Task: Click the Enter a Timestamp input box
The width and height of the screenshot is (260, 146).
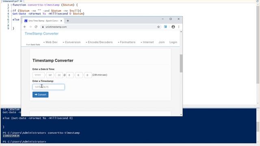Action: 48,87
